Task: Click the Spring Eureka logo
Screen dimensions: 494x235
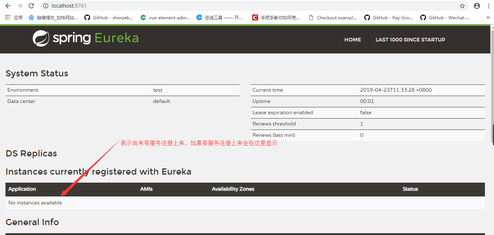Action: [x=86, y=38]
